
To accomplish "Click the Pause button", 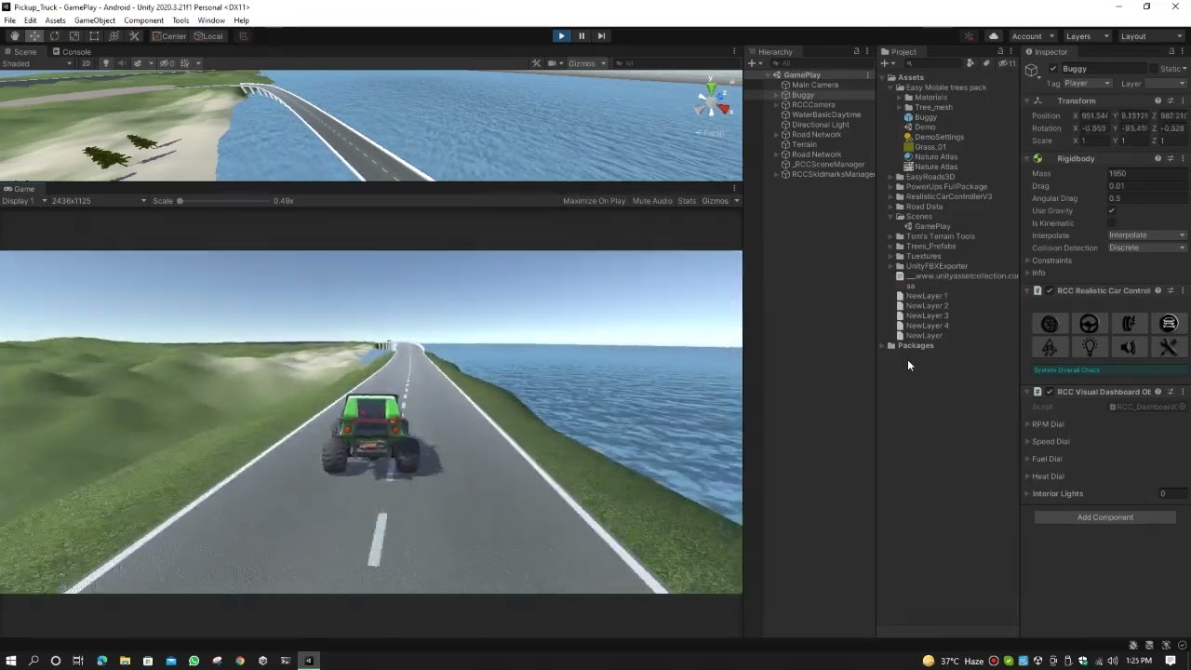I will click(582, 36).
